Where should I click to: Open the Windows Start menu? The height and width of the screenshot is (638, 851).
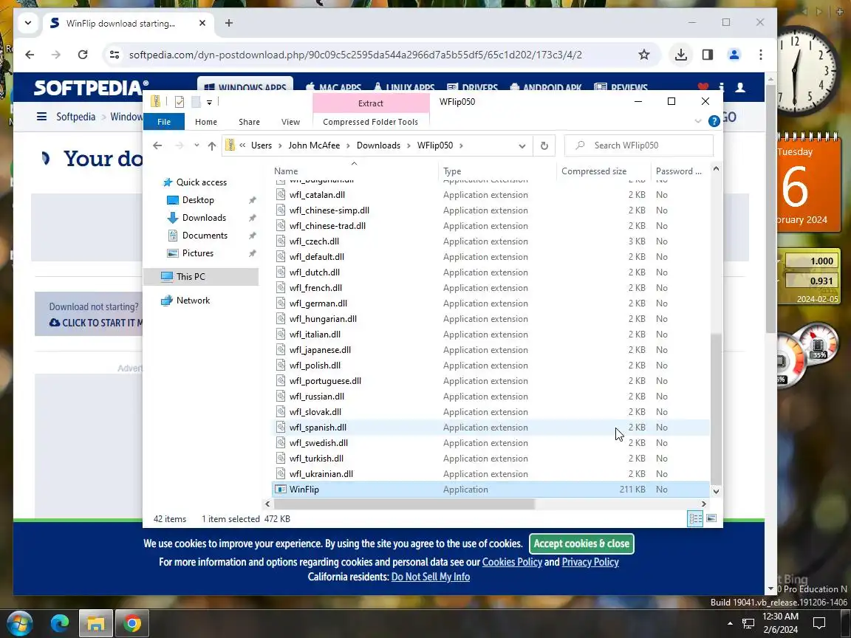click(x=20, y=623)
